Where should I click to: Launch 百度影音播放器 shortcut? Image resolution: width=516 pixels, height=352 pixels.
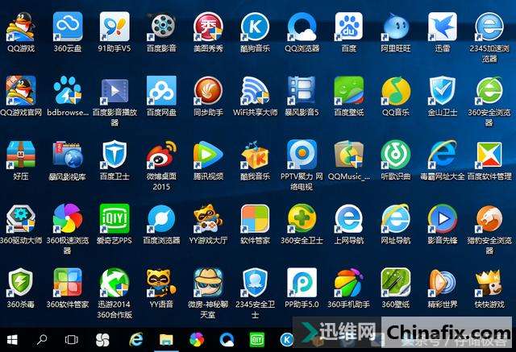click(x=114, y=90)
